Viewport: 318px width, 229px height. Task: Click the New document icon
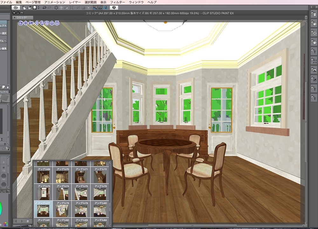click(24, 8)
